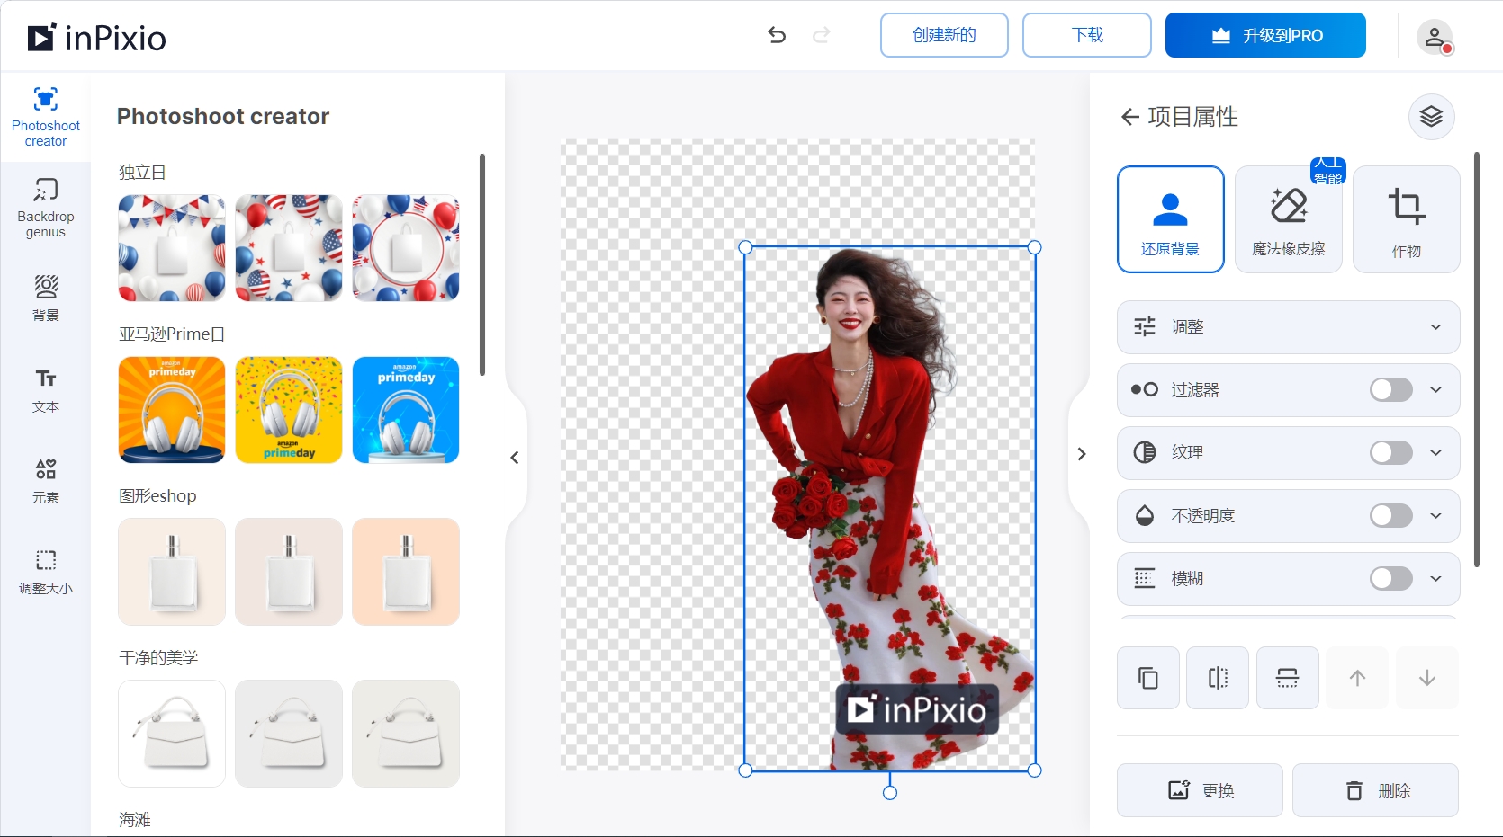The image size is (1503, 837).
Task: Move layer down with arrow
Action: [x=1426, y=678]
